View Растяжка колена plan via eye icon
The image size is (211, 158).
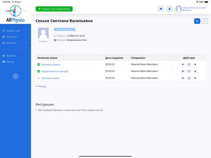(183, 64)
